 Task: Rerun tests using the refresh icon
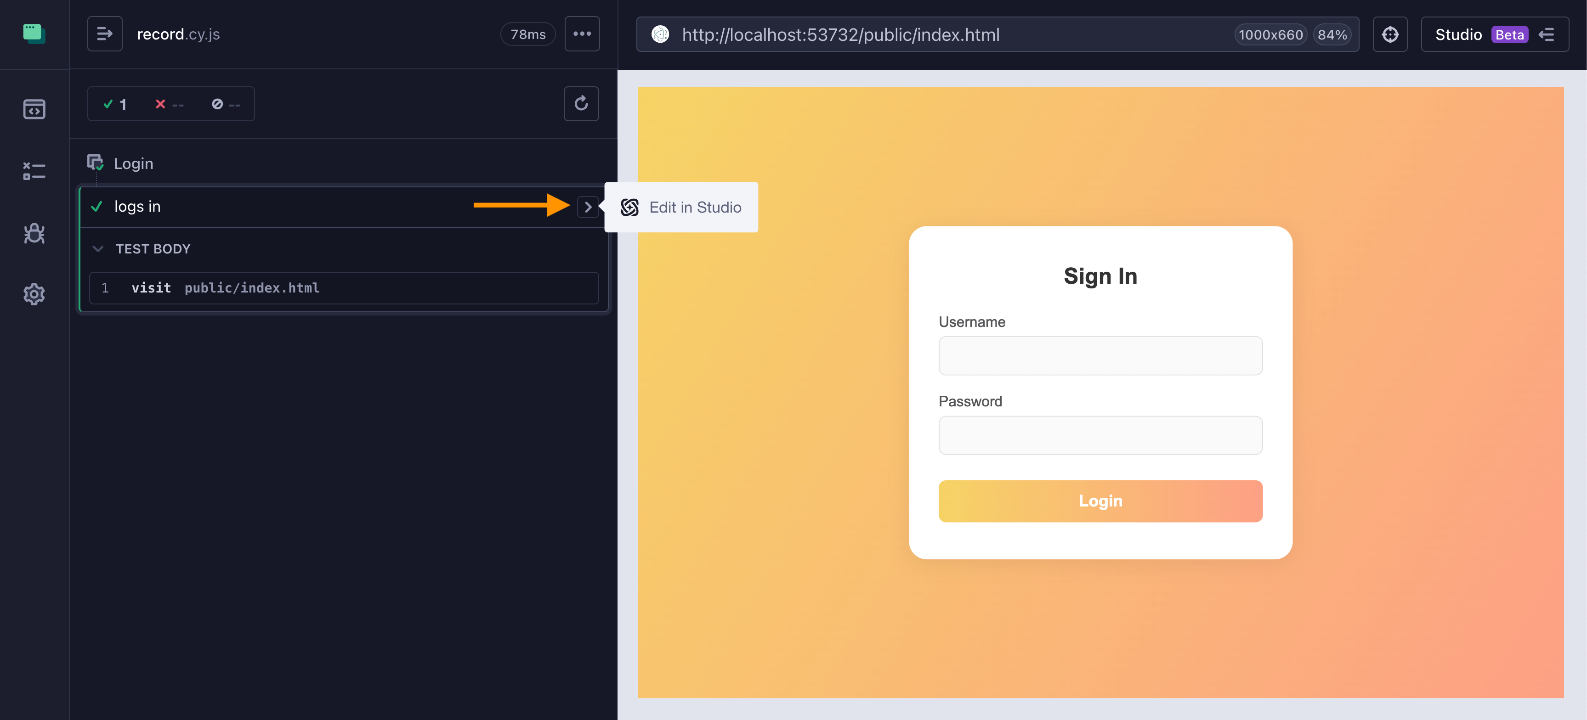tap(581, 103)
